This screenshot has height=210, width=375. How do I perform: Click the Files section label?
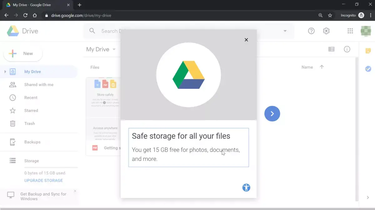95,67
